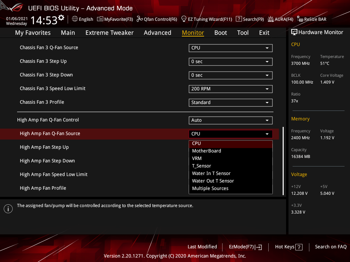Click the vertical scrollbar of settings list
This screenshot has width=350, height=262.
coord(283,161)
